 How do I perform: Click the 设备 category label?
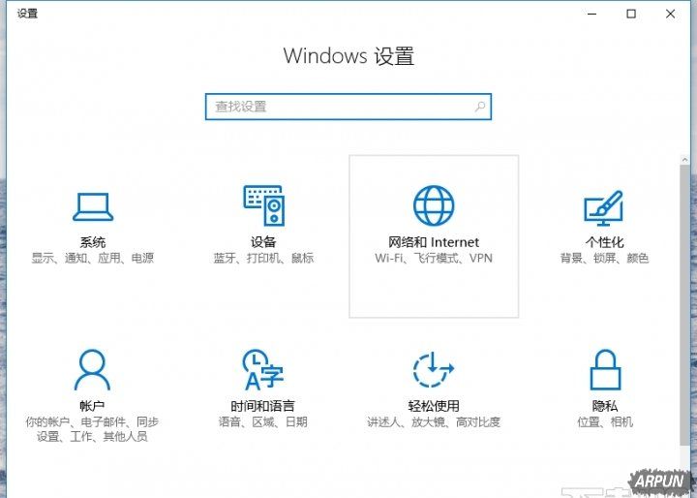tap(263, 242)
